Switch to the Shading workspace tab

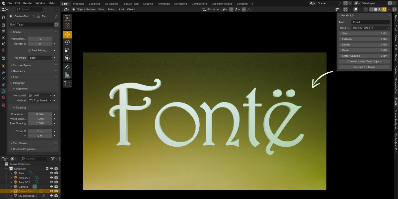pos(148,4)
